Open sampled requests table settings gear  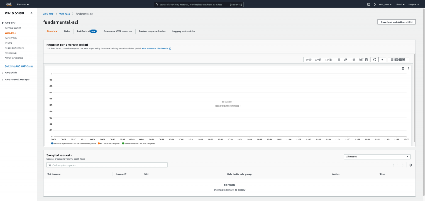tap(410, 165)
